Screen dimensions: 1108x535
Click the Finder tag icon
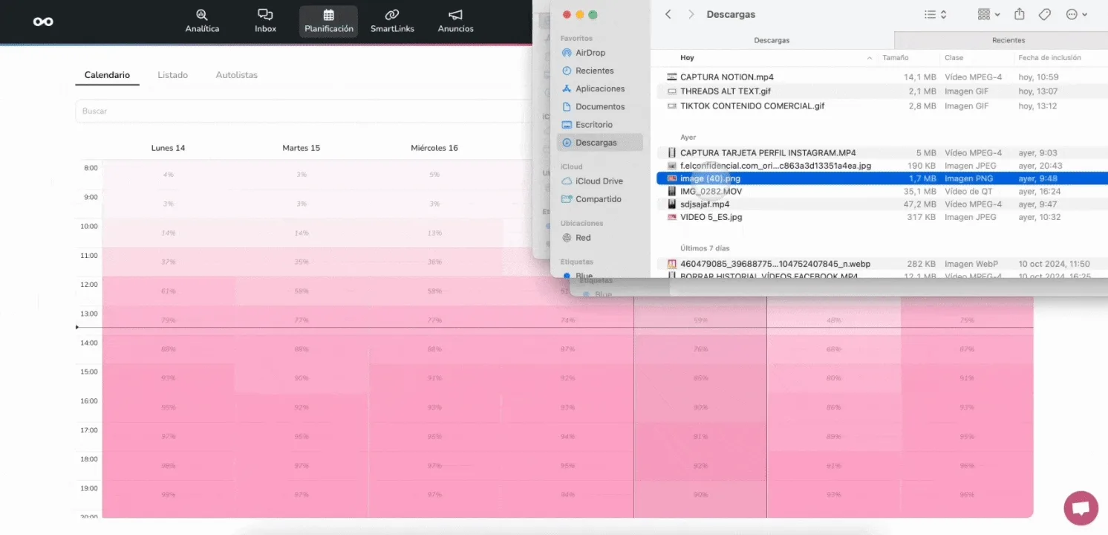[1044, 14]
